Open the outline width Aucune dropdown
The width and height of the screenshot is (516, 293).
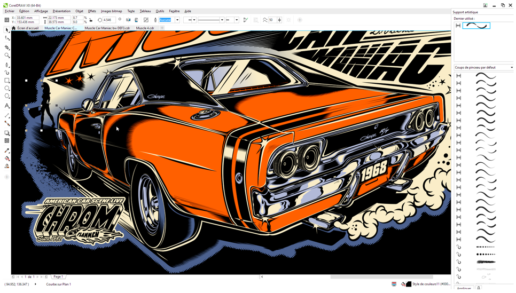177,20
